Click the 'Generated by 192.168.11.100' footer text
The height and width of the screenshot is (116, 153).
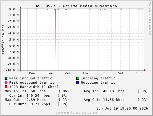(x=76, y=113)
